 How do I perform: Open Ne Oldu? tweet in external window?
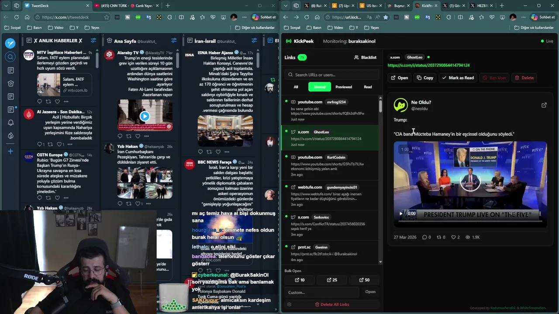point(544,105)
